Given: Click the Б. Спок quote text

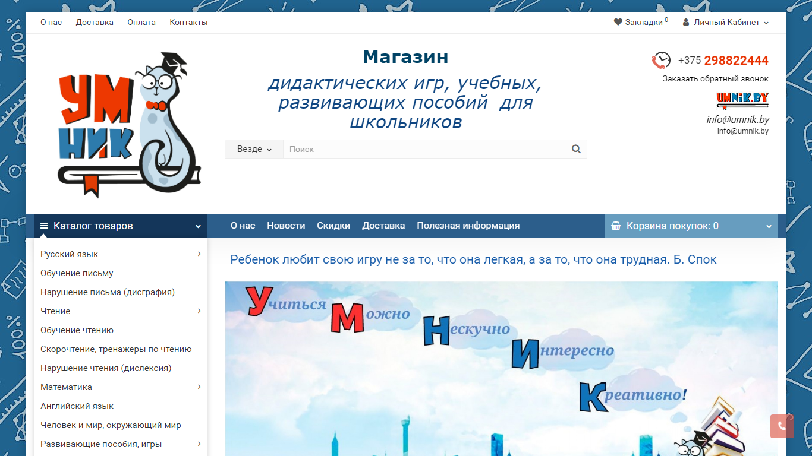Looking at the screenshot, I should [473, 259].
